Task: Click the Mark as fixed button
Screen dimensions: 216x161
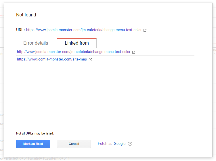Action: click(x=33, y=144)
